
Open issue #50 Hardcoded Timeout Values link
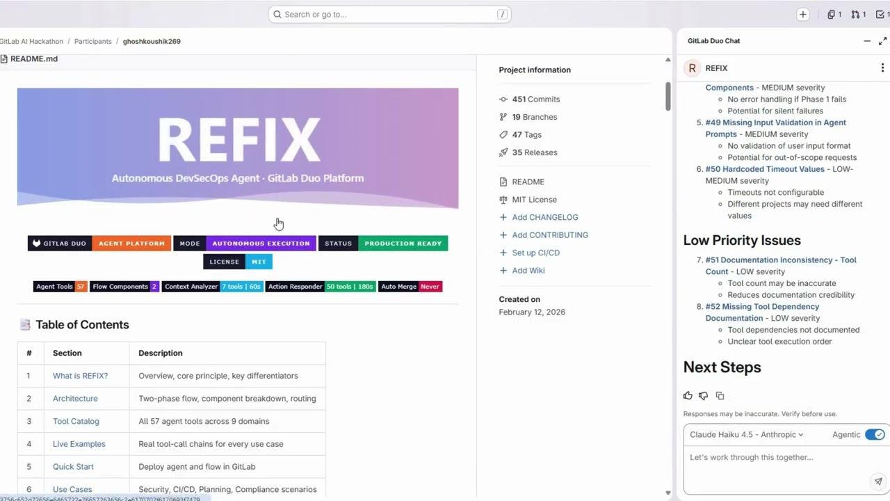pyautogui.click(x=765, y=169)
